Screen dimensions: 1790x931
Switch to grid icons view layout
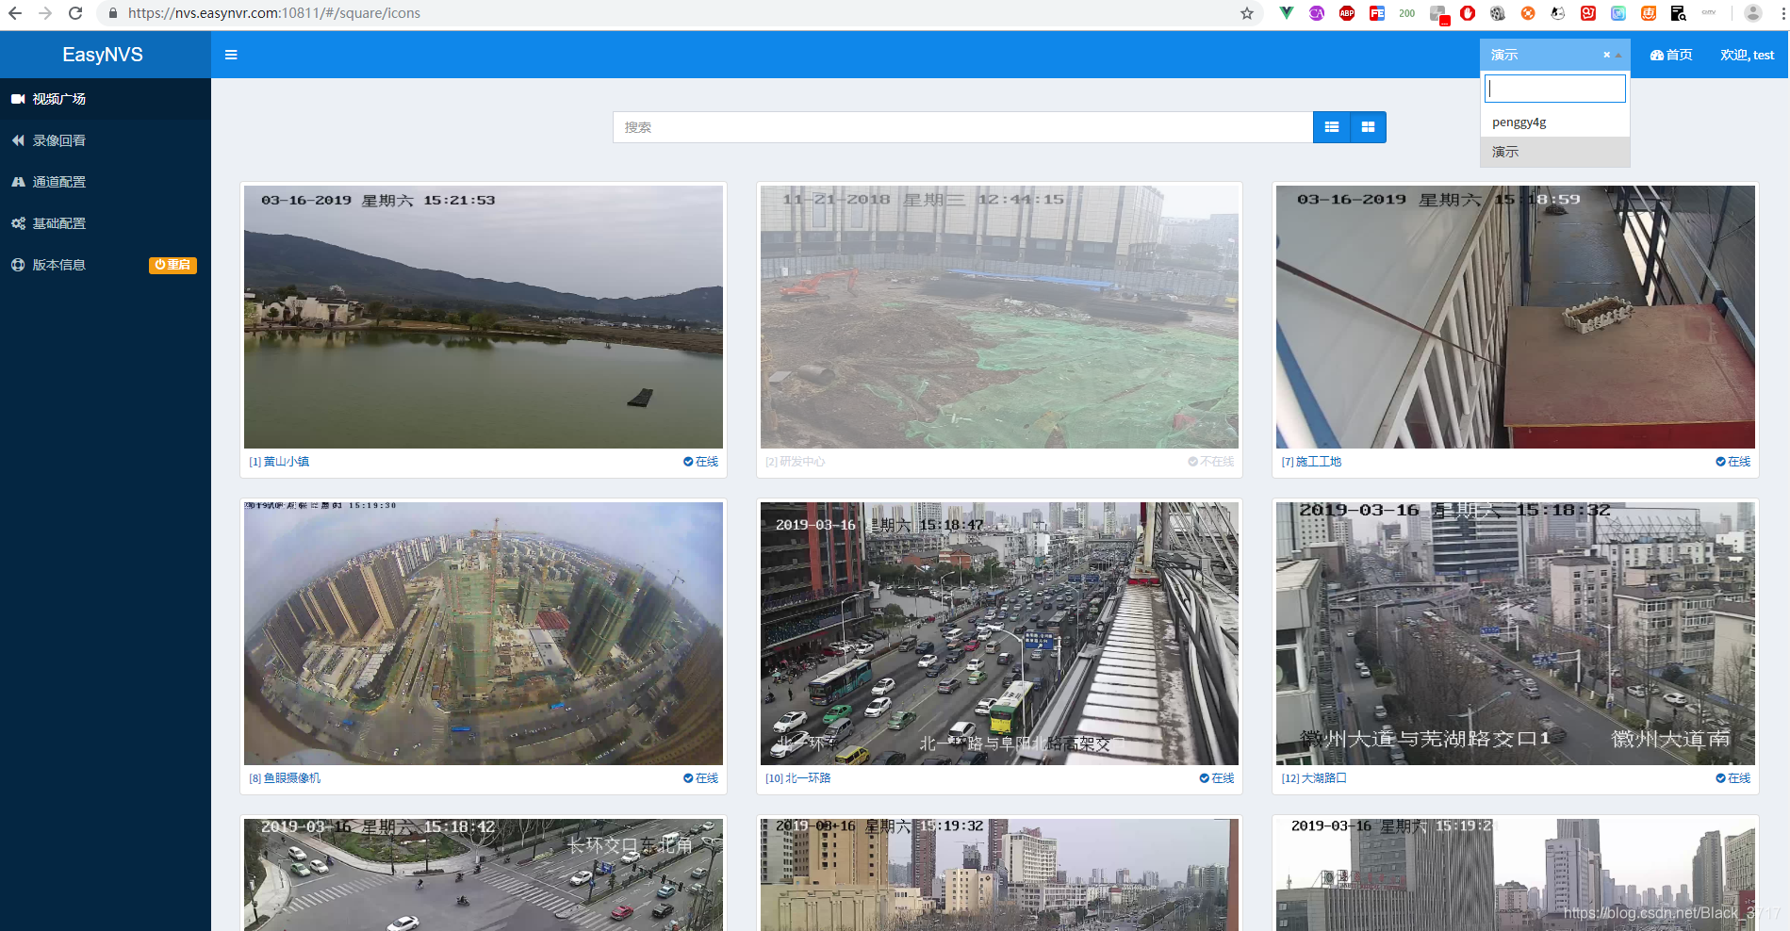(x=1368, y=127)
